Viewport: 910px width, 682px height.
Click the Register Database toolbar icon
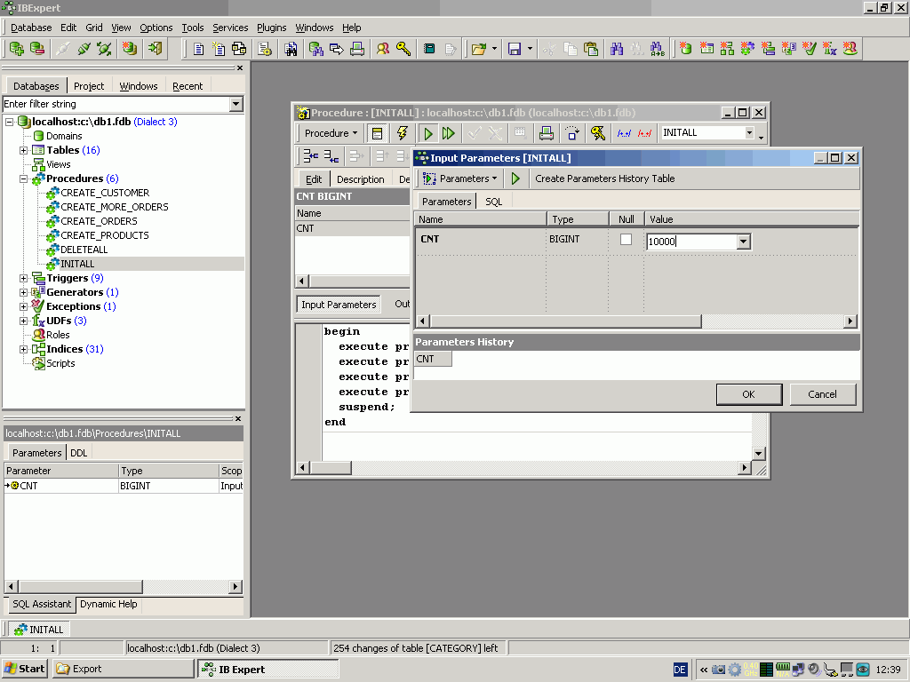17,49
